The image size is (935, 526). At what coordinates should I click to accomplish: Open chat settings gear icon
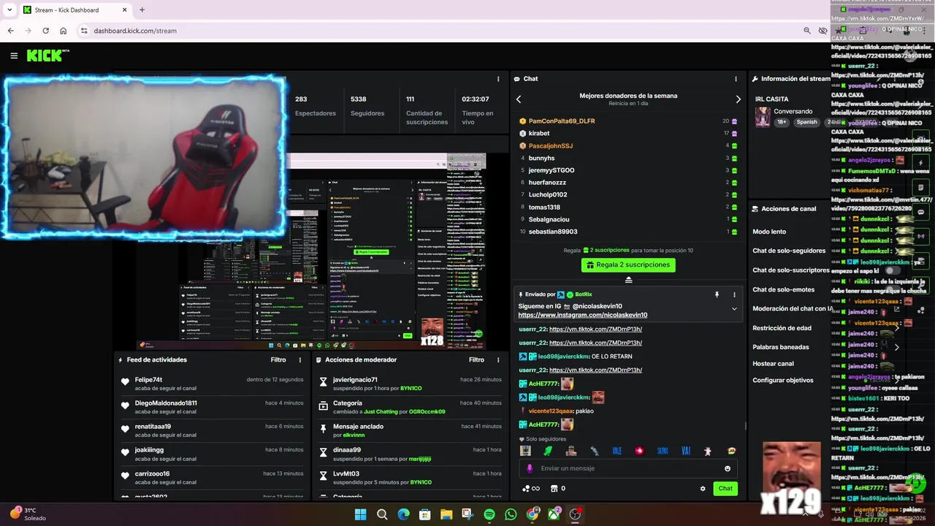pyautogui.click(x=703, y=489)
